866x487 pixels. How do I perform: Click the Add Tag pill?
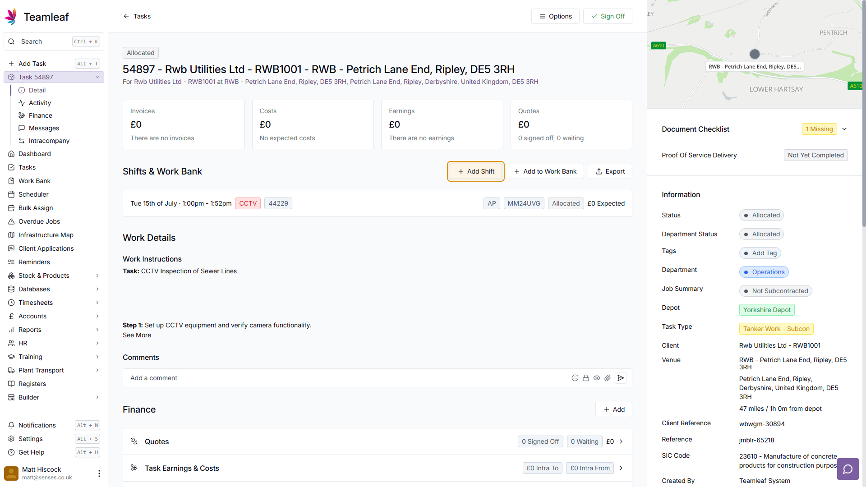tap(760, 253)
